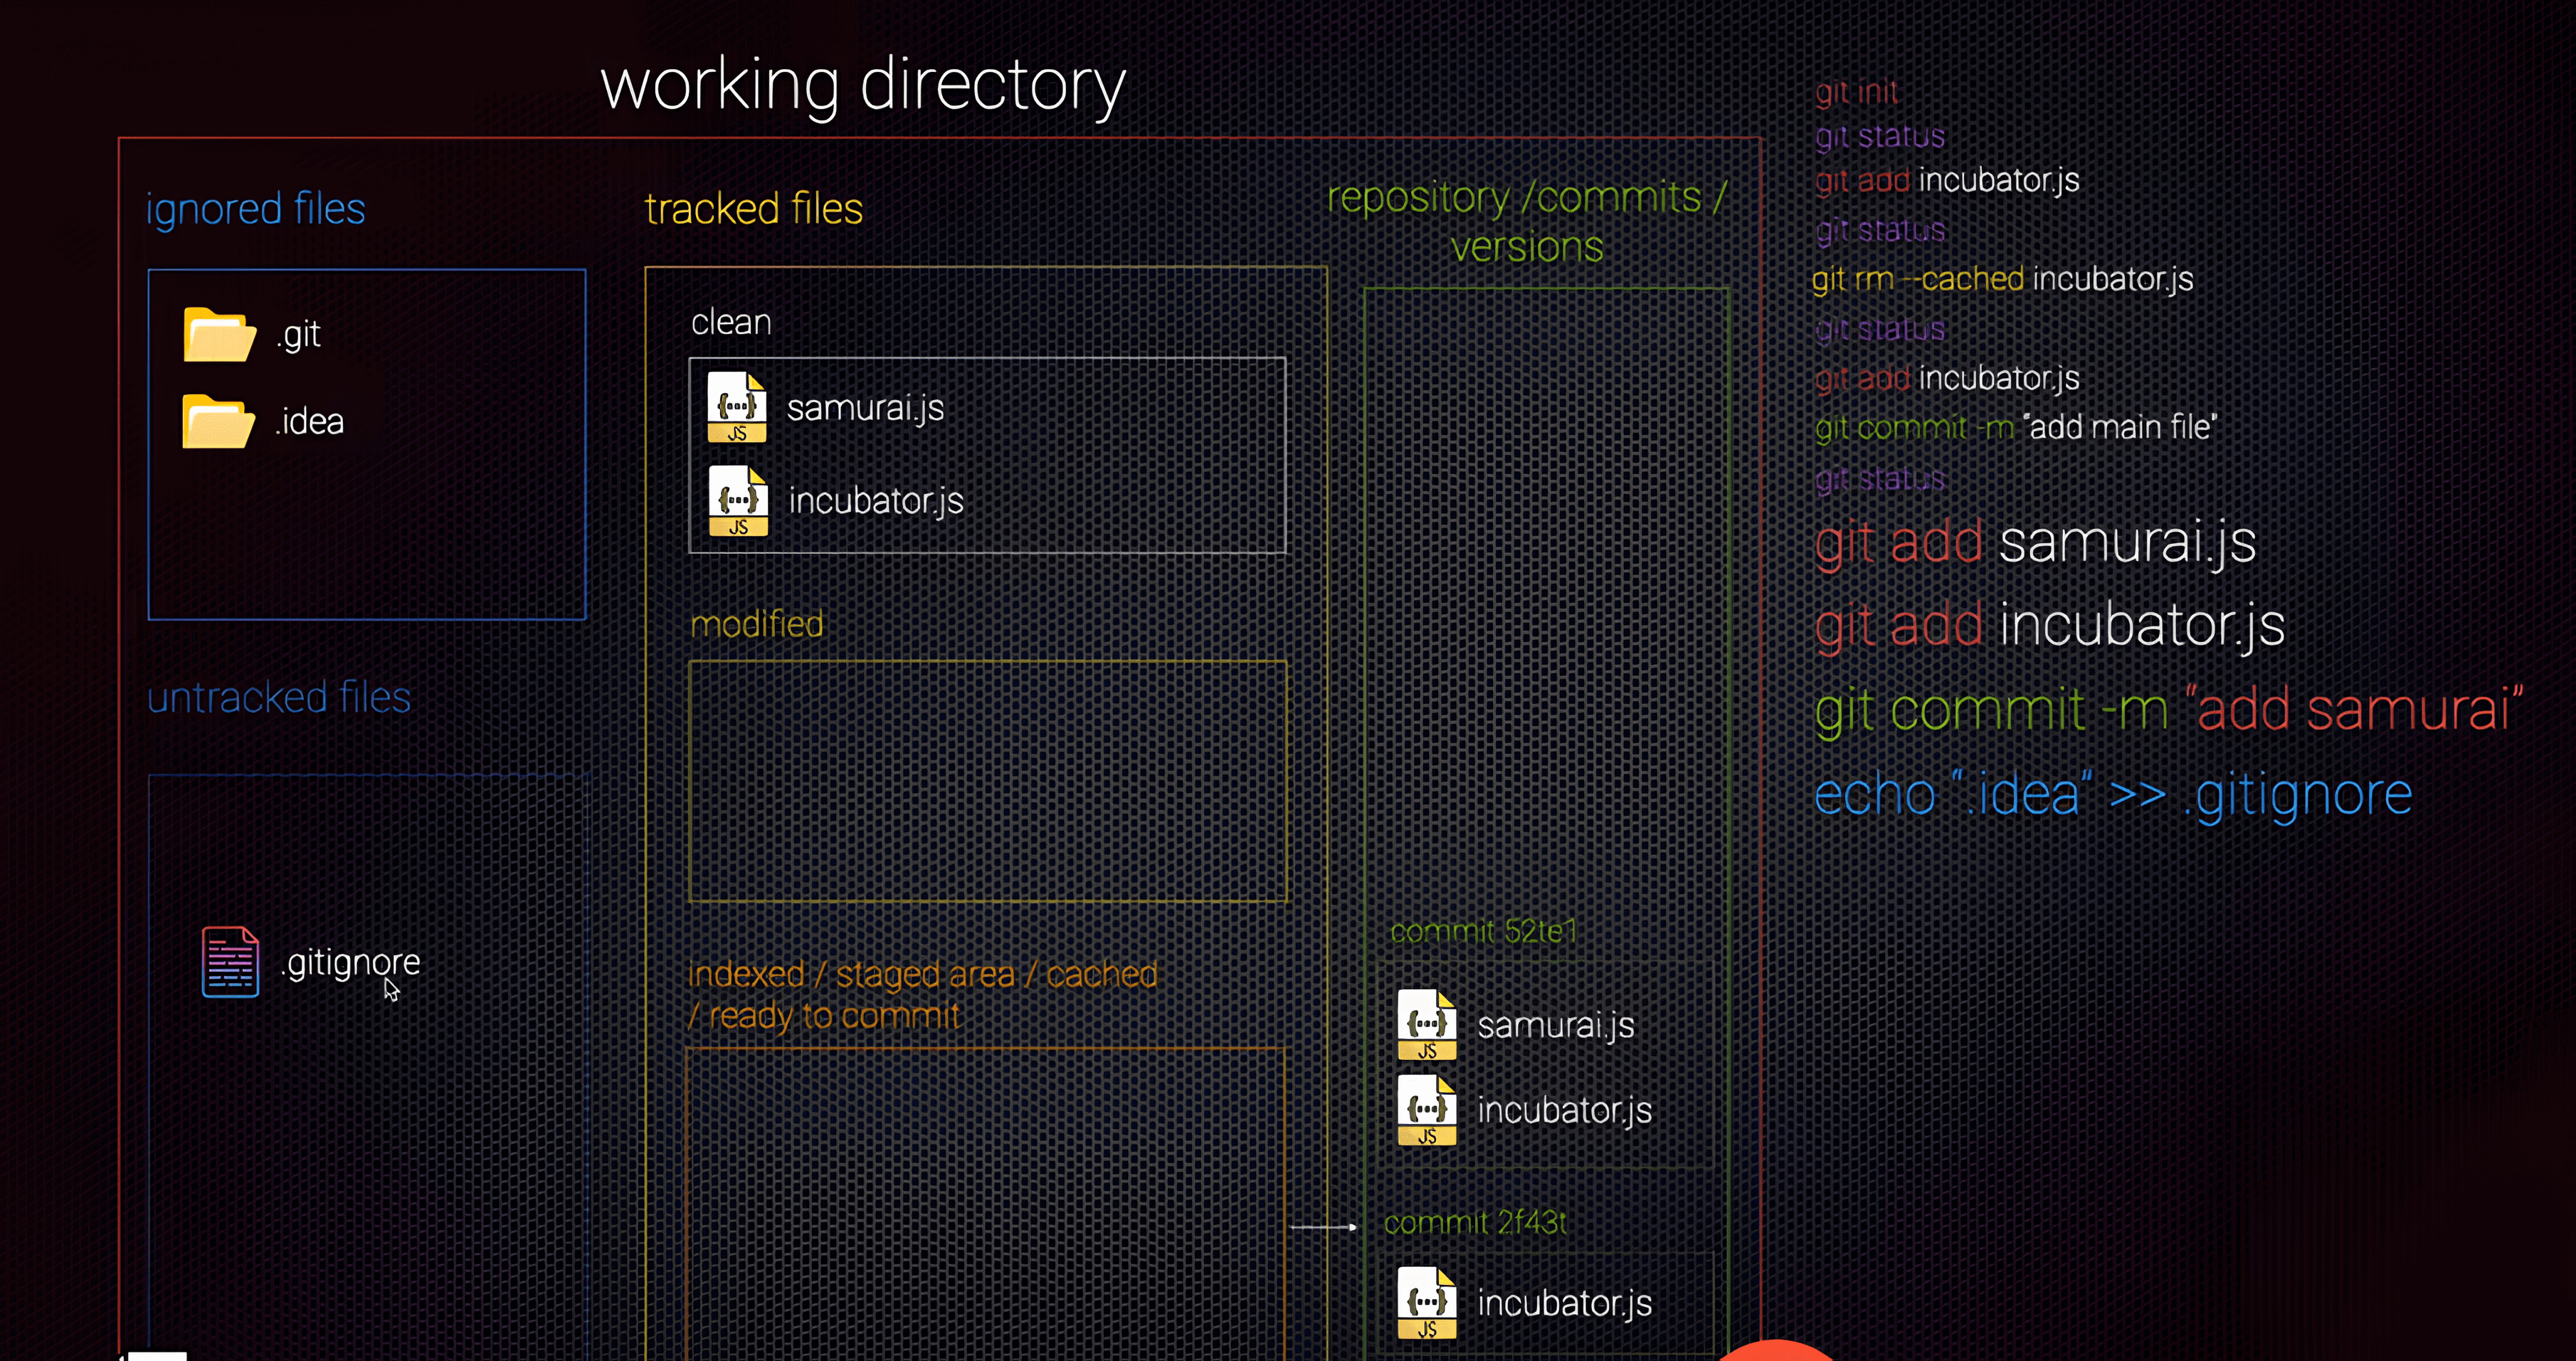Click the 'commit 2f43t' label
Screen dimensions: 2576x1361
[1475, 1222]
